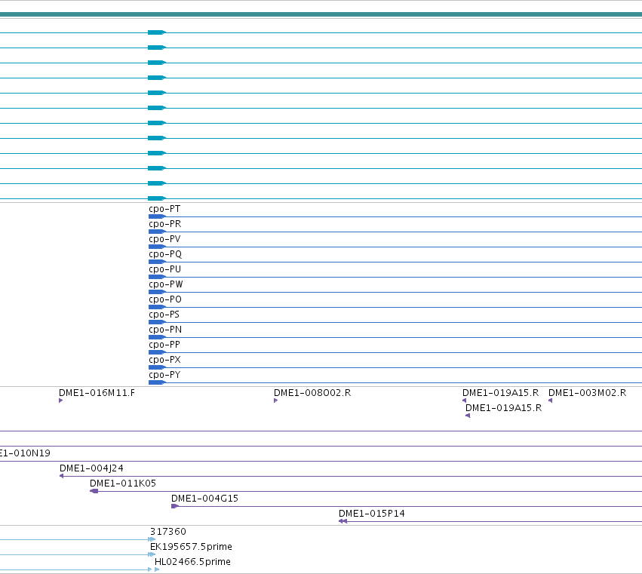Open details for cpo-PW label
This screenshot has width=642, height=574.
pyautogui.click(x=166, y=284)
